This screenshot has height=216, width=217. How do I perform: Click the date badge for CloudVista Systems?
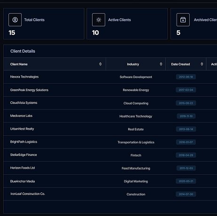(x=186, y=103)
